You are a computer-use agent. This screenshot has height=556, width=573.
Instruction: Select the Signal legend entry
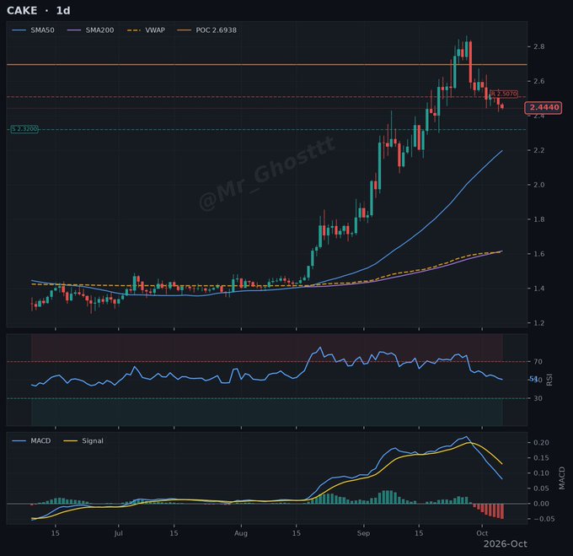click(x=83, y=441)
